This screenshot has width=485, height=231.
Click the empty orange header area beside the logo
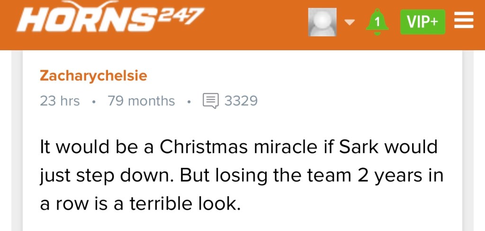256,24
